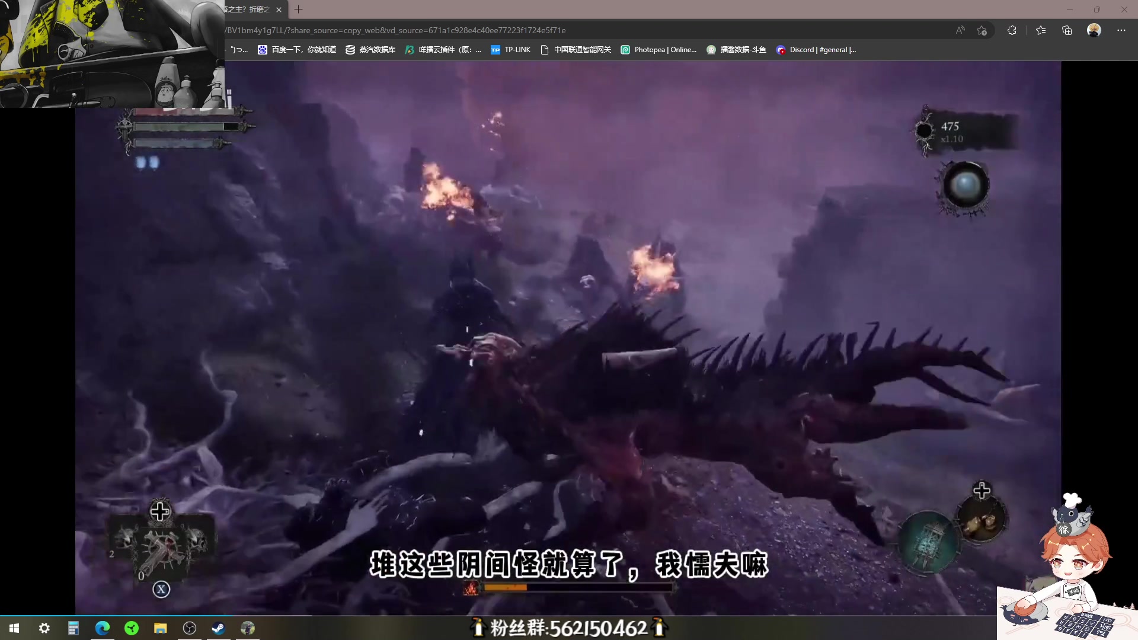Open the Favorites list icon

[x=1041, y=30]
